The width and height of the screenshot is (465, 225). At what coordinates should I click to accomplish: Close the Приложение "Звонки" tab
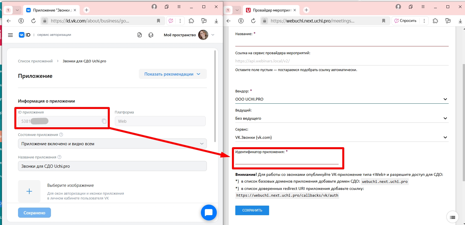pos(75,10)
